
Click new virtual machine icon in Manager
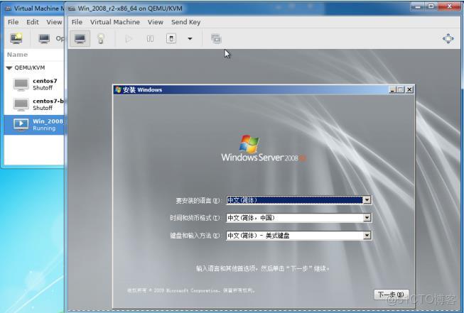click(16, 38)
